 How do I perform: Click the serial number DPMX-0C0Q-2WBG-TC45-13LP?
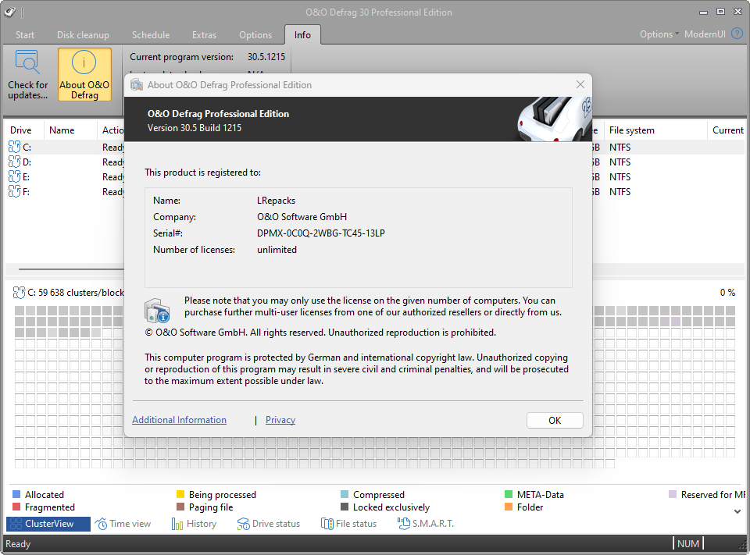pyautogui.click(x=321, y=233)
